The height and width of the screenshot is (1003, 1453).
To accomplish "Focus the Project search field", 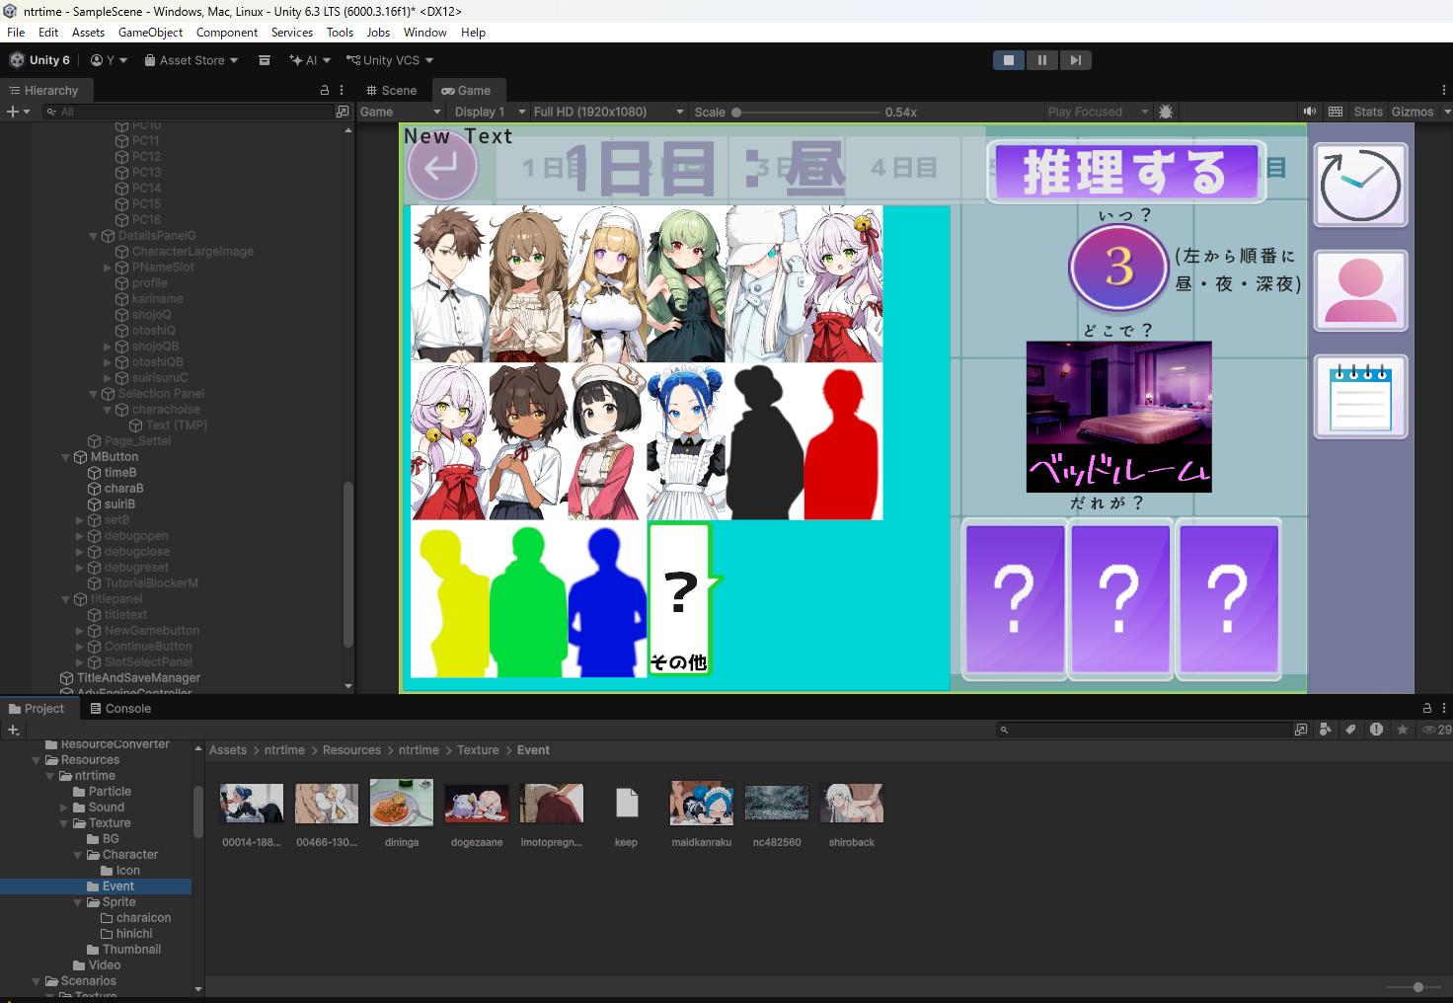I will [x=1144, y=730].
